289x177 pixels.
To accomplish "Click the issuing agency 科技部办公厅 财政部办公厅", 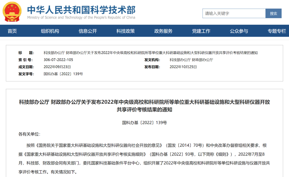I will tap(191, 60).
